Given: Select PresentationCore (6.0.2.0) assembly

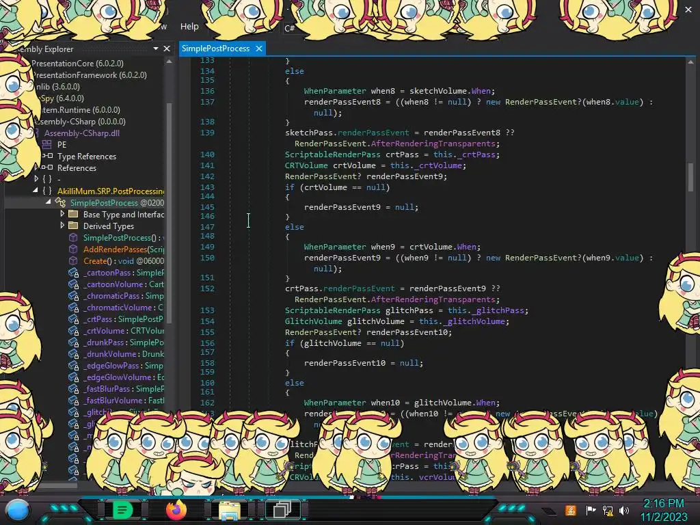Looking at the screenshot, I should pyautogui.click(x=77, y=64).
